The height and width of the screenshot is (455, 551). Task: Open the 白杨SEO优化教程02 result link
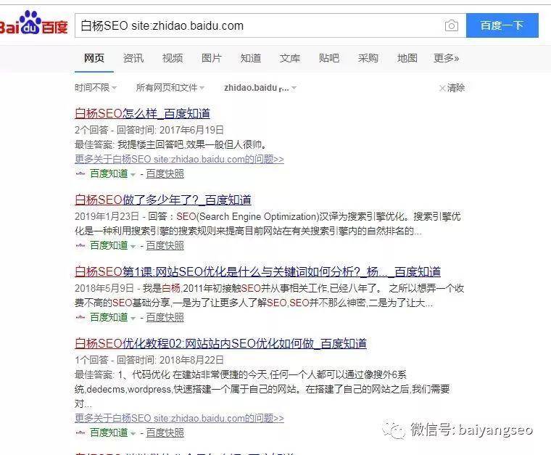[x=220, y=343]
